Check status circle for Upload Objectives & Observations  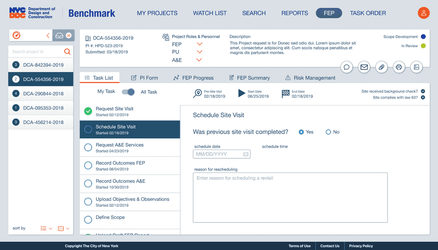88,202
